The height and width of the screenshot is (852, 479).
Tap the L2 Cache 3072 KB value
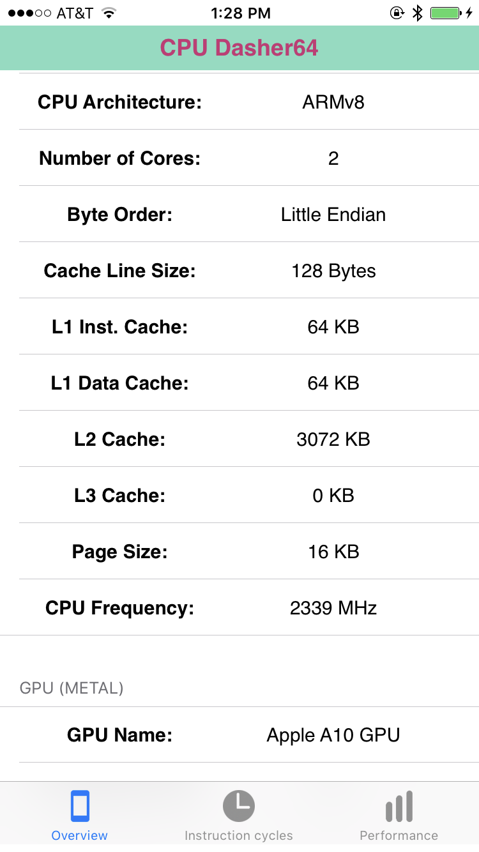(333, 439)
